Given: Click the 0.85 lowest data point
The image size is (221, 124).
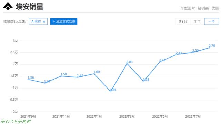Looking at the screenshot, I should [x=110, y=92].
